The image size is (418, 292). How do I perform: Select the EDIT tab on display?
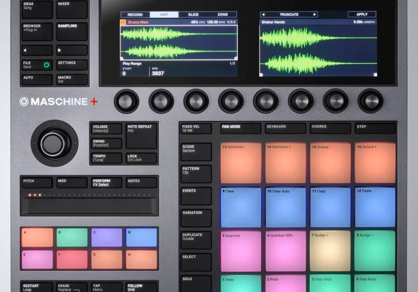[x=164, y=15]
